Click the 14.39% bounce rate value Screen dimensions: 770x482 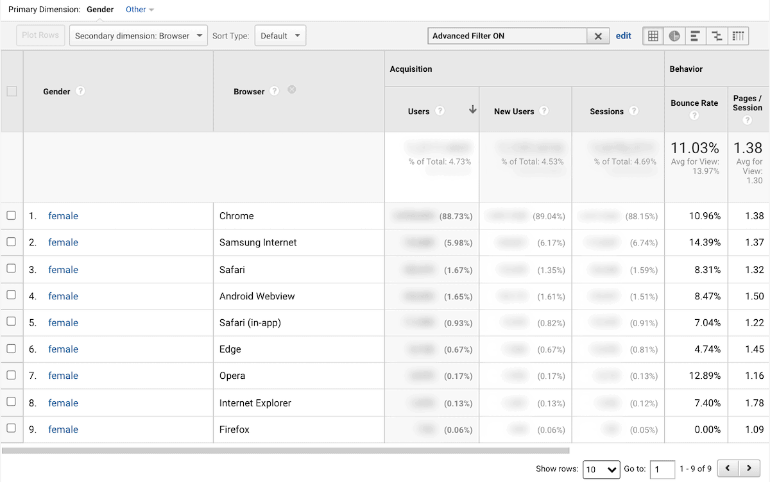click(x=705, y=242)
